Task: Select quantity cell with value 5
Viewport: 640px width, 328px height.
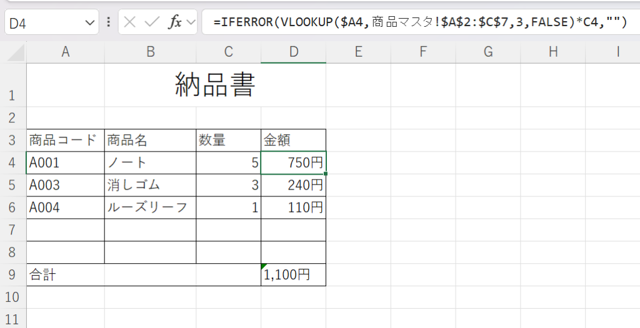Action: 229,163
